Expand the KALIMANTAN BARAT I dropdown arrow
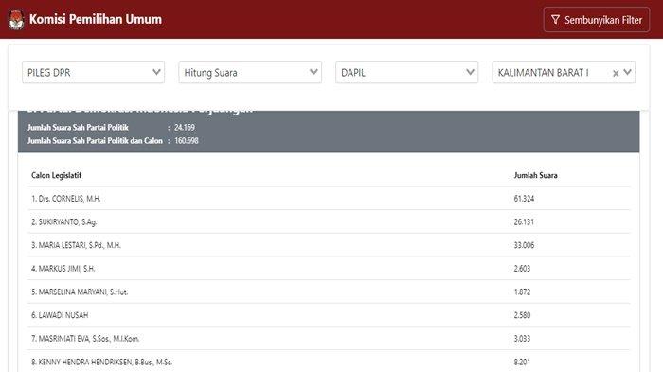Viewport: 663px width, 372px height. coord(627,72)
